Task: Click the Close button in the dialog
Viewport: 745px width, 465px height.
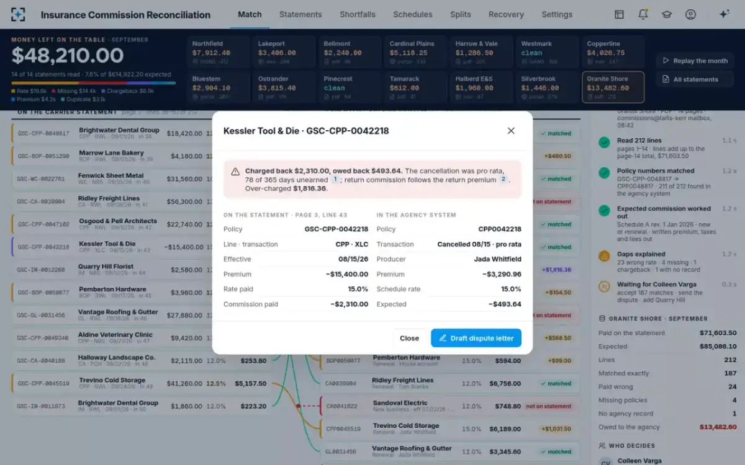Action: tap(409, 338)
